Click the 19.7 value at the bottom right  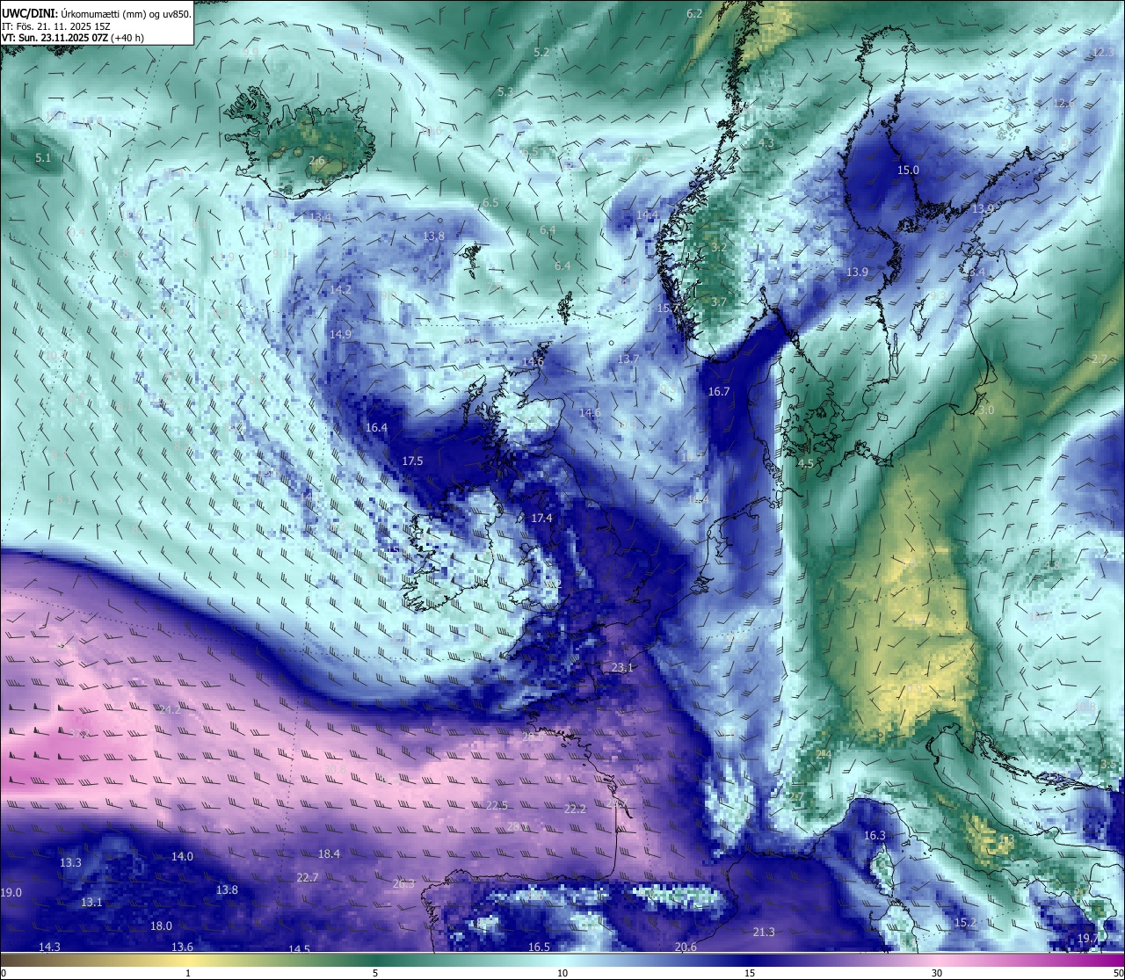click(1087, 939)
